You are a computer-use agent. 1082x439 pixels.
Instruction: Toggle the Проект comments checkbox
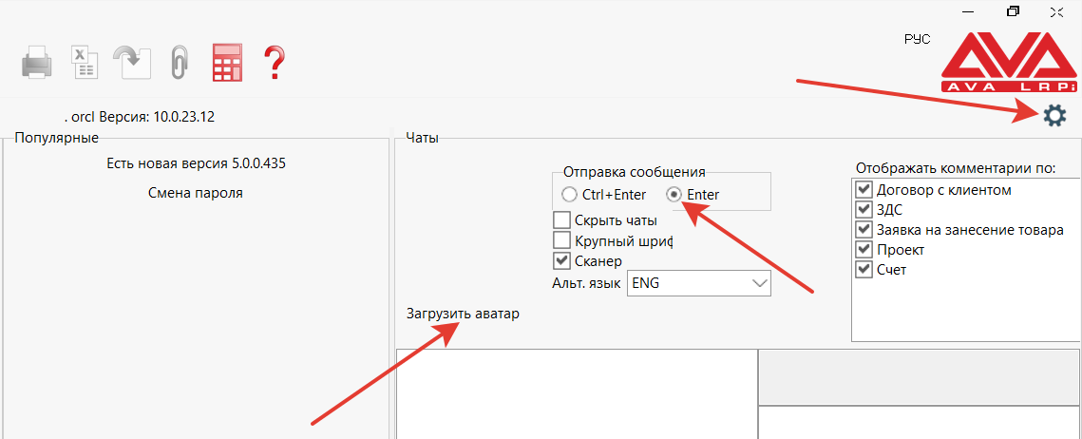[x=864, y=250]
